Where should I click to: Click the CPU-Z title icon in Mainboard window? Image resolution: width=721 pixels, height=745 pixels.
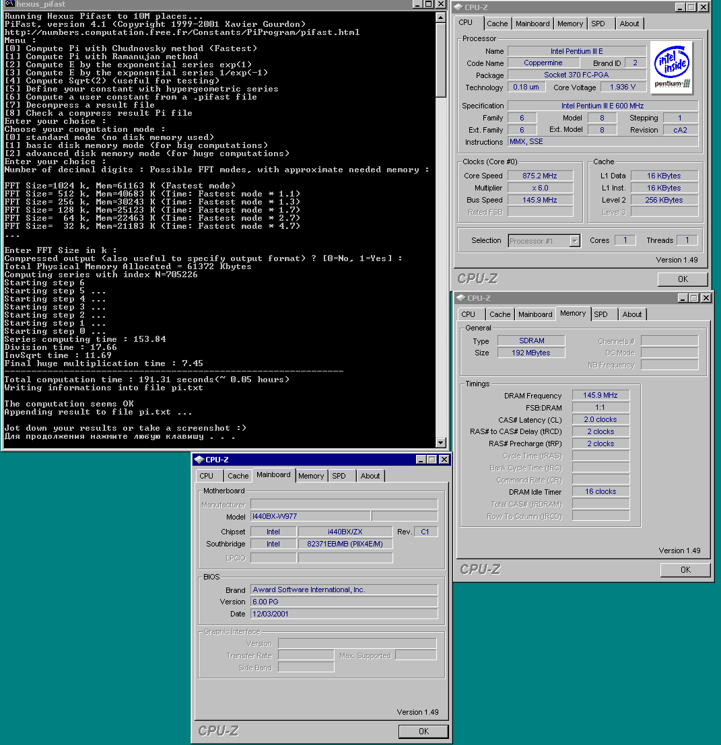(199, 460)
